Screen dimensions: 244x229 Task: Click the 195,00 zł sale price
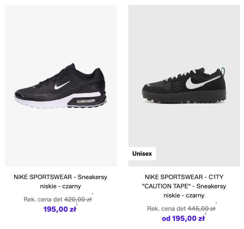click(59, 209)
